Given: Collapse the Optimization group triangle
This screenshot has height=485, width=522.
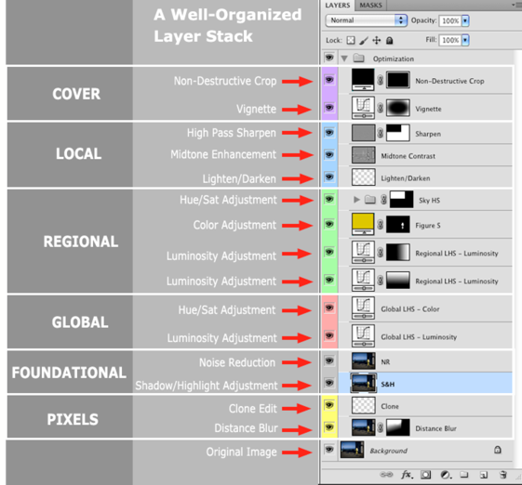Looking at the screenshot, I should [x=344, y=59].
